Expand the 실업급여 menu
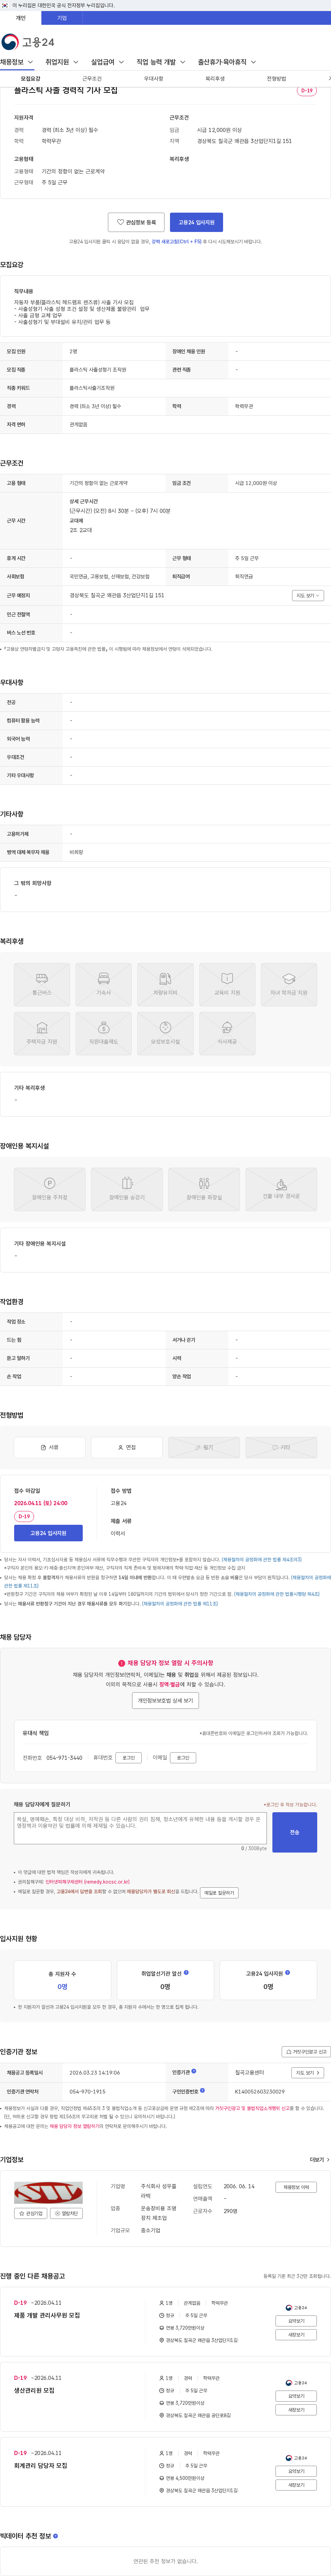 pyautogui.click(x=108, y=62)
